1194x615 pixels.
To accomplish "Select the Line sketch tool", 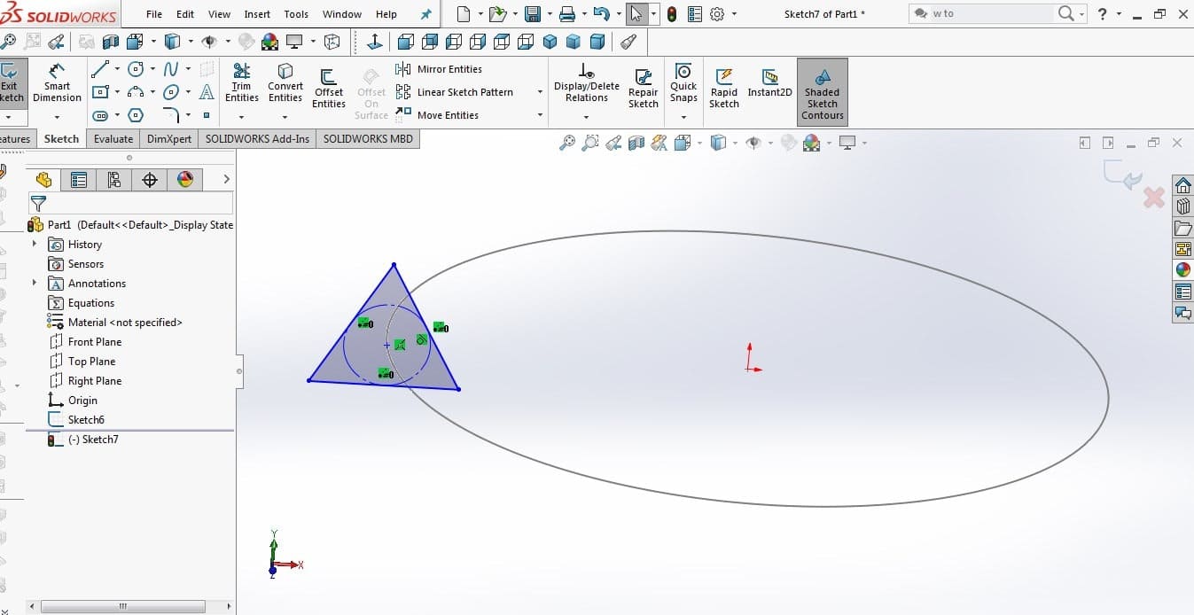I will pyautogui.click(x=99, y=69).
